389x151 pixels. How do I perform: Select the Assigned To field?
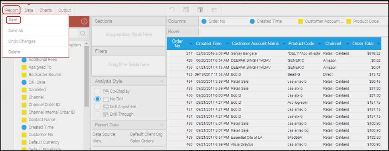click(40, 67)
